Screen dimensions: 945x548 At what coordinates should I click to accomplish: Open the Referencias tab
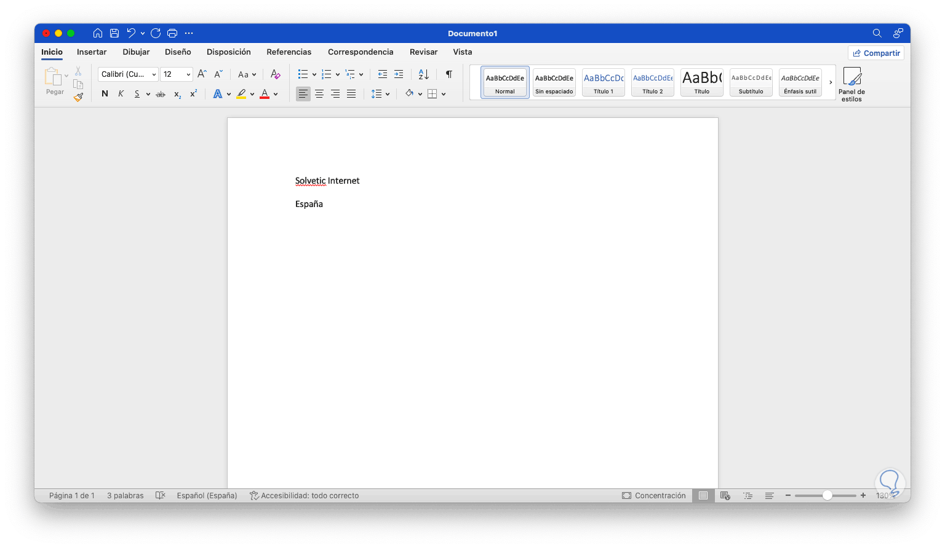pyautogui.click(x=289, y=52)
